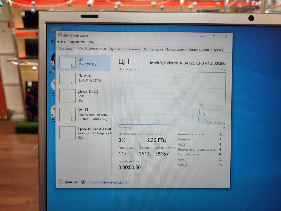Open the Вид menu
Screen dimensions: 281x211
pyautogui.click(x=91, y=42)
